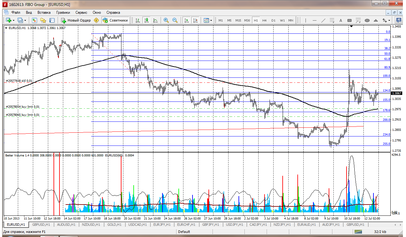Viewport: 406px width, 237px height.
Task: Switch to the GOLD,H1 chart tab
Action: coord(114,225)
